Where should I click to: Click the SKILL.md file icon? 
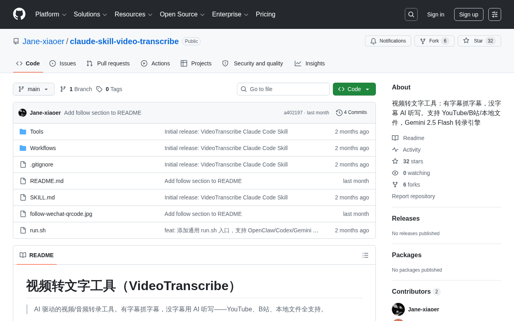click(x=23, y=197)
